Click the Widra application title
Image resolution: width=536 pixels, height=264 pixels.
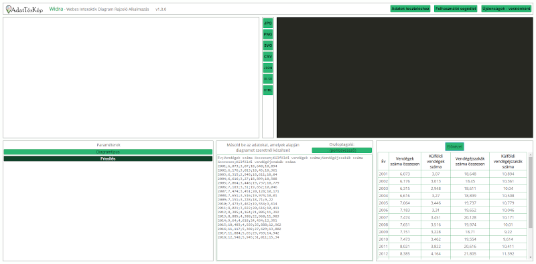(x=56, y=9)
